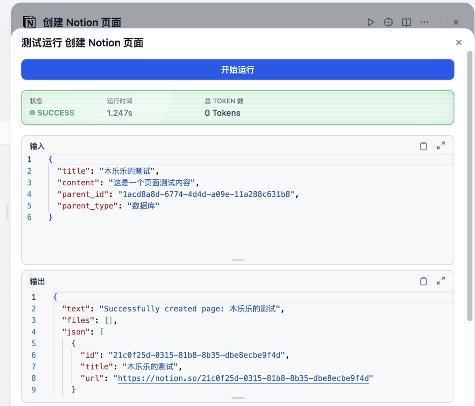Open the book help icon in header
Screen dimensions: 475x406
pos(406,22)
